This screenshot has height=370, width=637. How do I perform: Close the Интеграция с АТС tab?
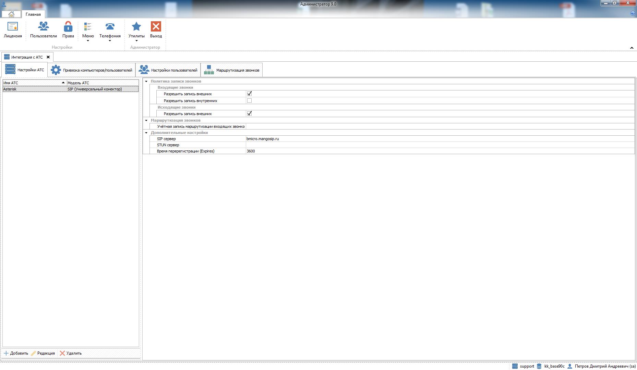[x=48, y=57]
